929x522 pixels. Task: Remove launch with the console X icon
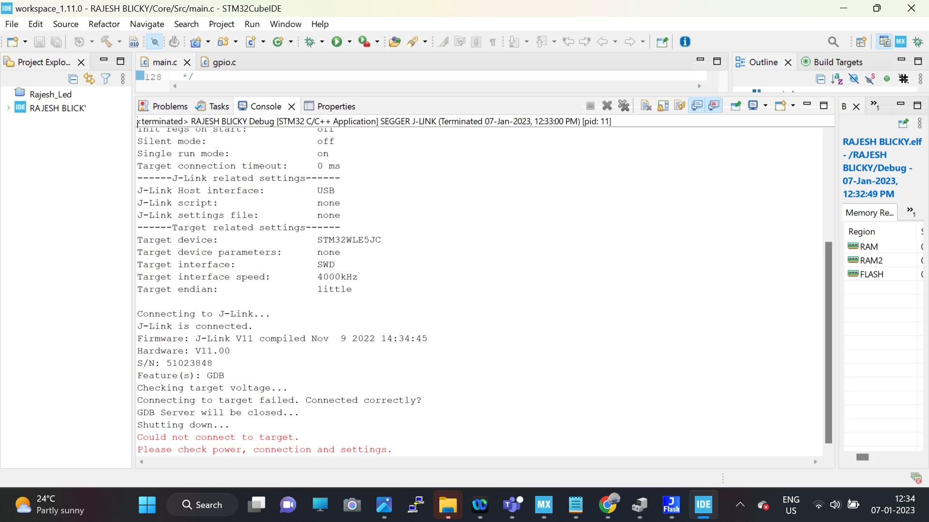click(607, 106)
